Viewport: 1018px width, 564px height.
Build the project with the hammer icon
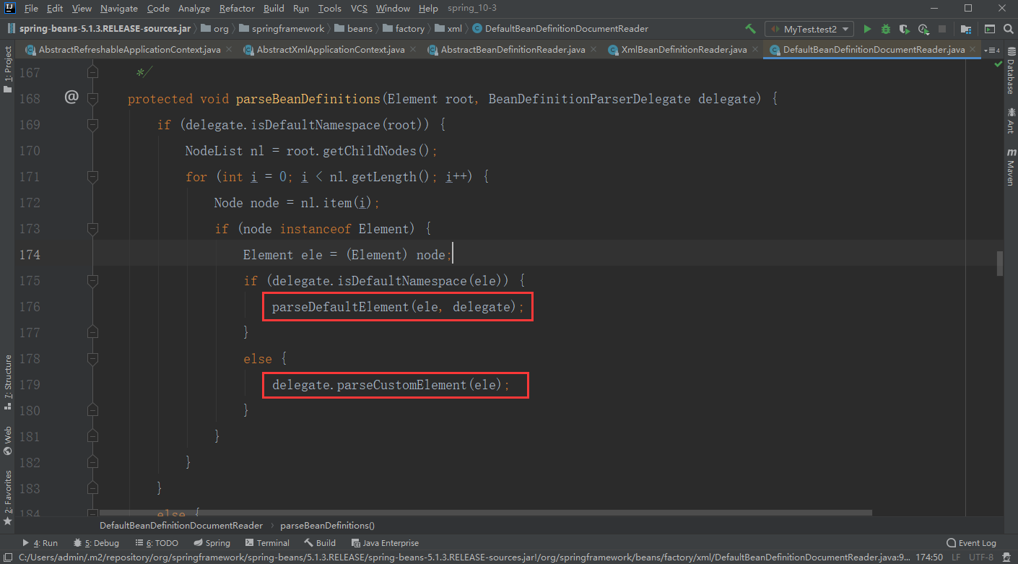[751, 29]
